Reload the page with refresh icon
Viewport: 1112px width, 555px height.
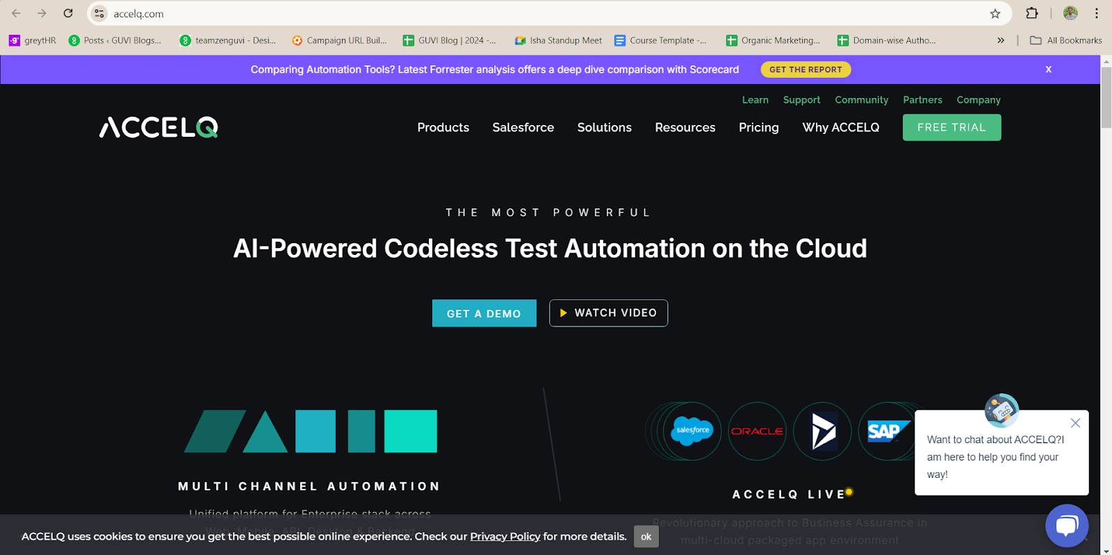(68, 13)
